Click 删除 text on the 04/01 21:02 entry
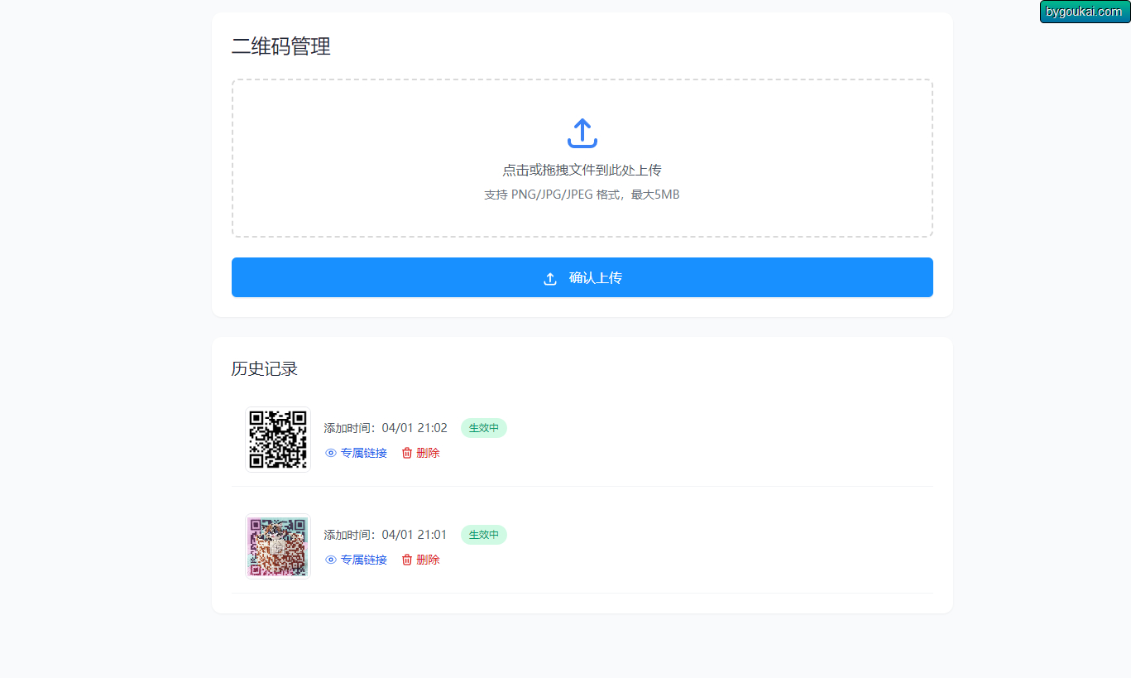 [x=428, y=453]
